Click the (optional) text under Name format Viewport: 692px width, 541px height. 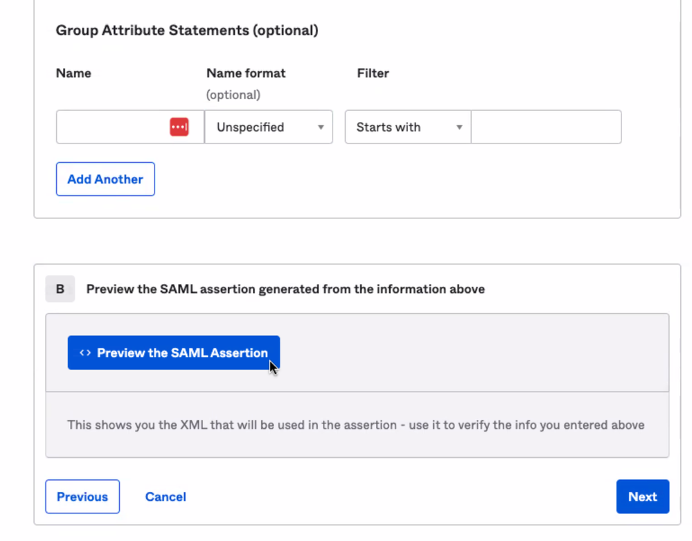coord(233,95)
